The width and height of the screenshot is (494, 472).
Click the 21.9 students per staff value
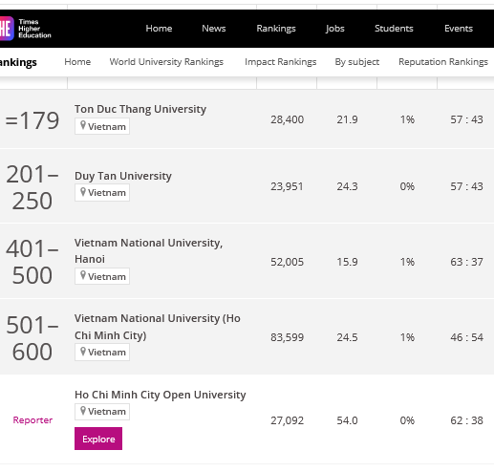pos(347,119)
